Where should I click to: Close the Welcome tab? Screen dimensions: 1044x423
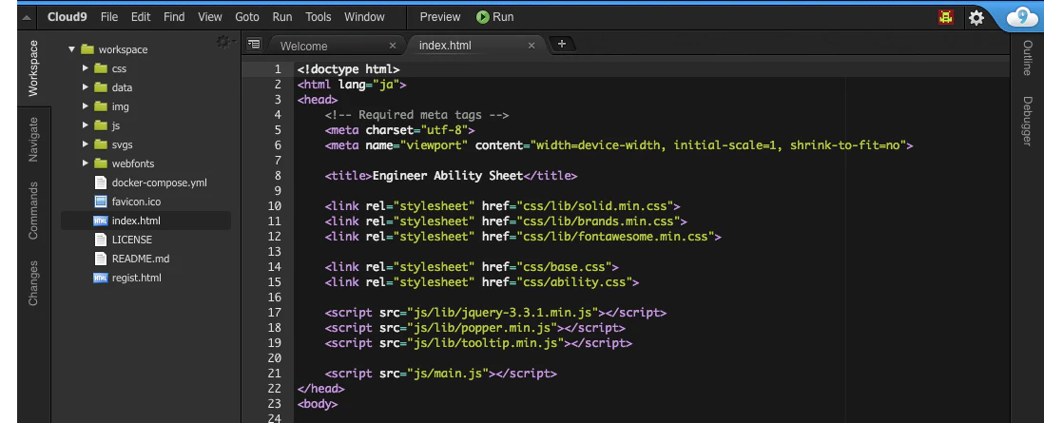point(392,46)
